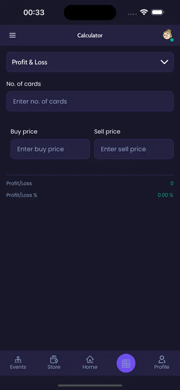Viewport: 180px width, 390px height.
Task: Tap the battery status icon
Action: [x=158, y=12]
